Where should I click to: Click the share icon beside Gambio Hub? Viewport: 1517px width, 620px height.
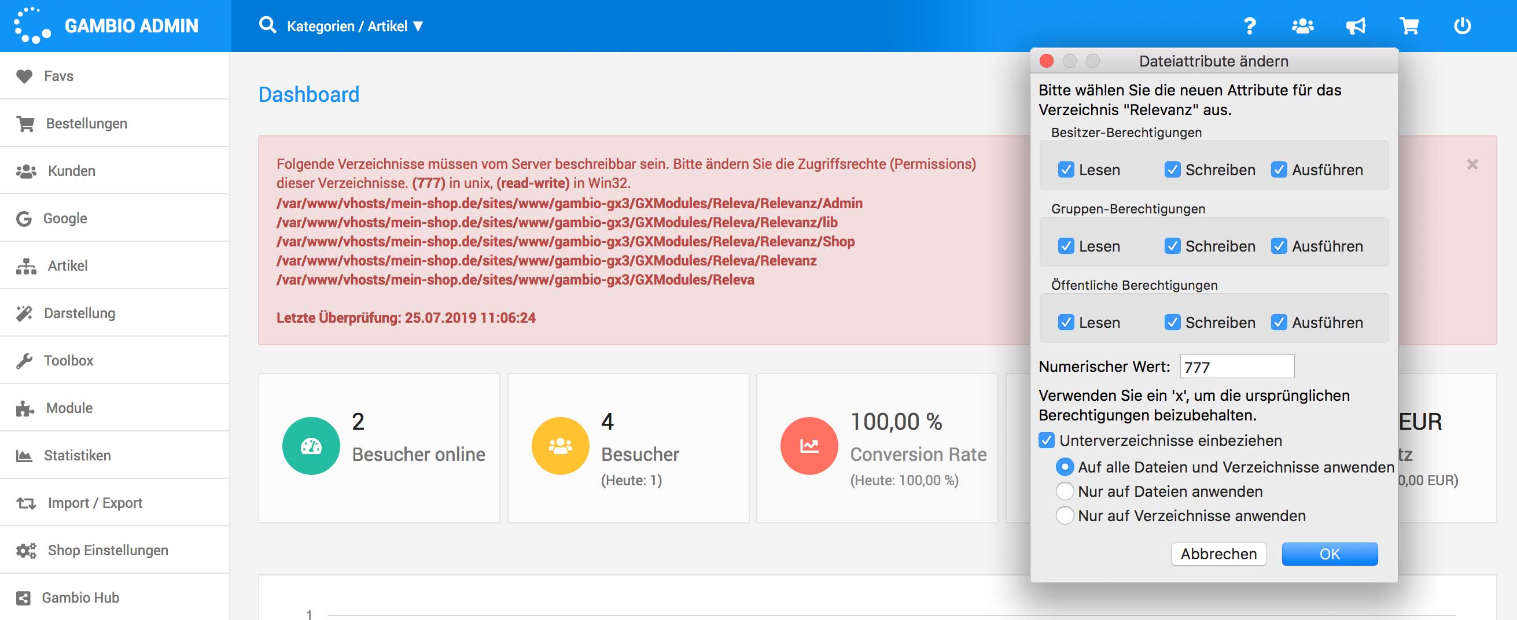tap(23, 598)
